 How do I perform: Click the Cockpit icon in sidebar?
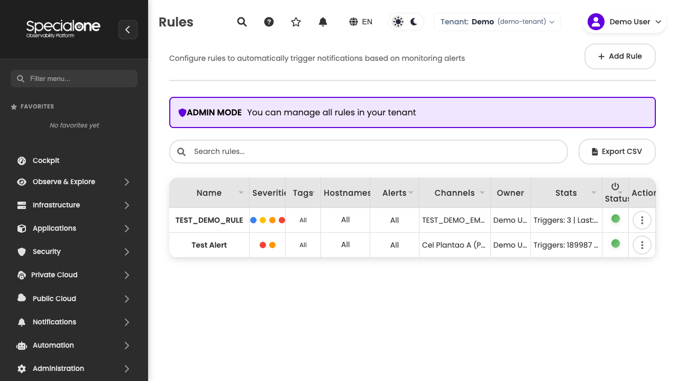point(22,160)
